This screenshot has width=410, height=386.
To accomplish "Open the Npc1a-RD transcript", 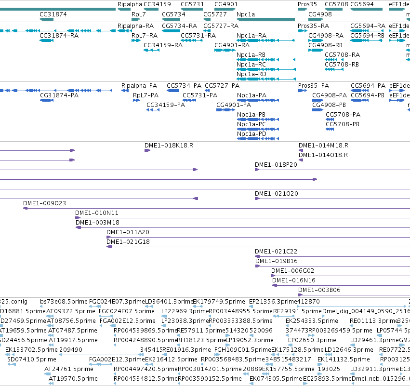I will [x=266, y=79].
